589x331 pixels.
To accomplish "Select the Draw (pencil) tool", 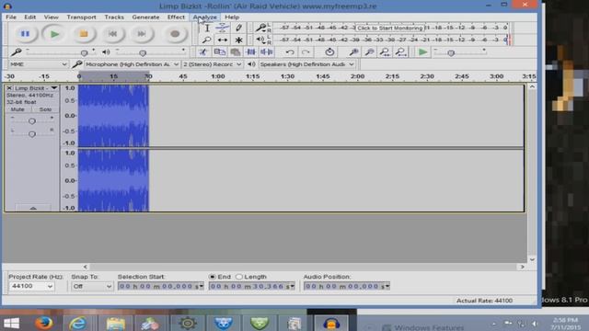I will pyautogui.click(x=238, y=28).
